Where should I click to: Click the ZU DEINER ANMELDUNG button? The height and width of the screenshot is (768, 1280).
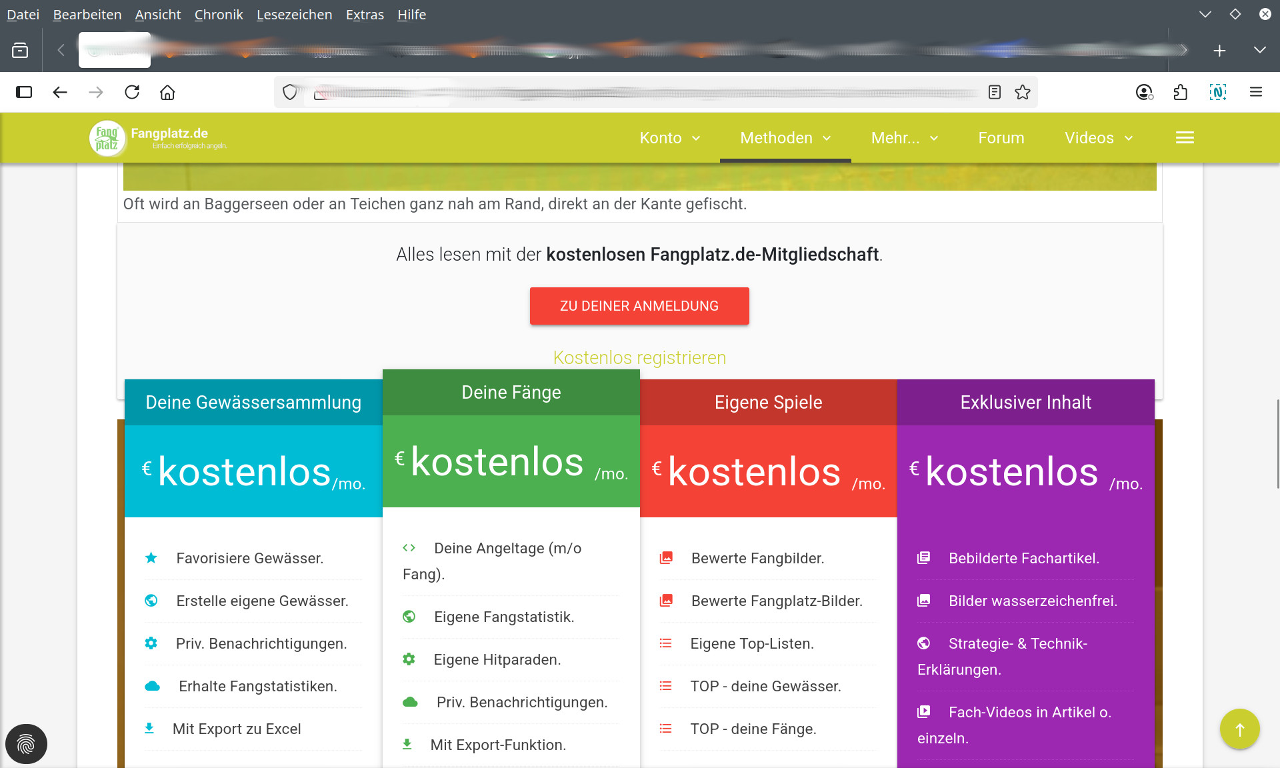[x=639, y=306]
